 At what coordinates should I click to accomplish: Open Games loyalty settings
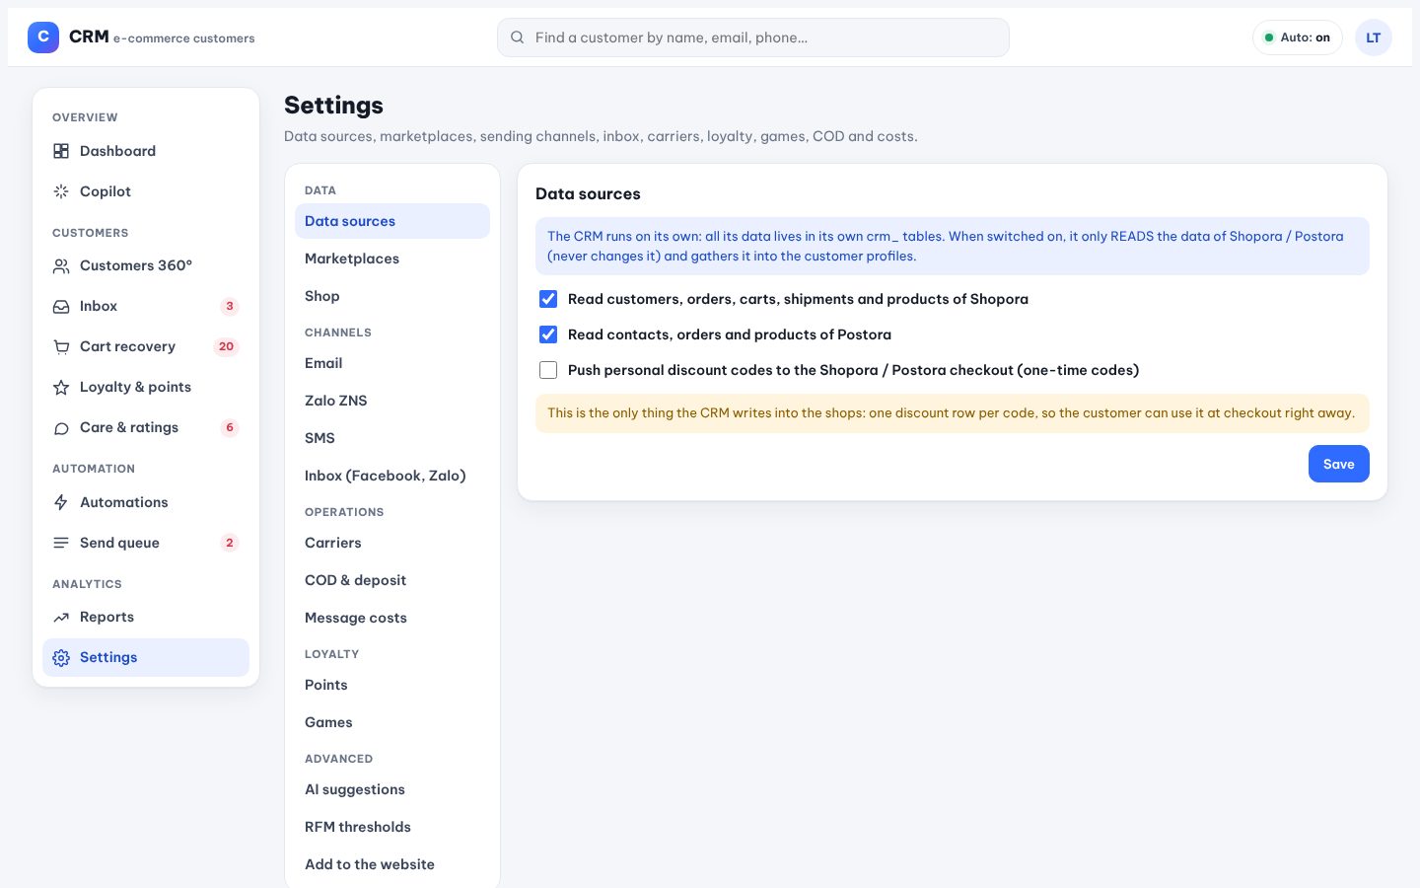pos(392,722)
